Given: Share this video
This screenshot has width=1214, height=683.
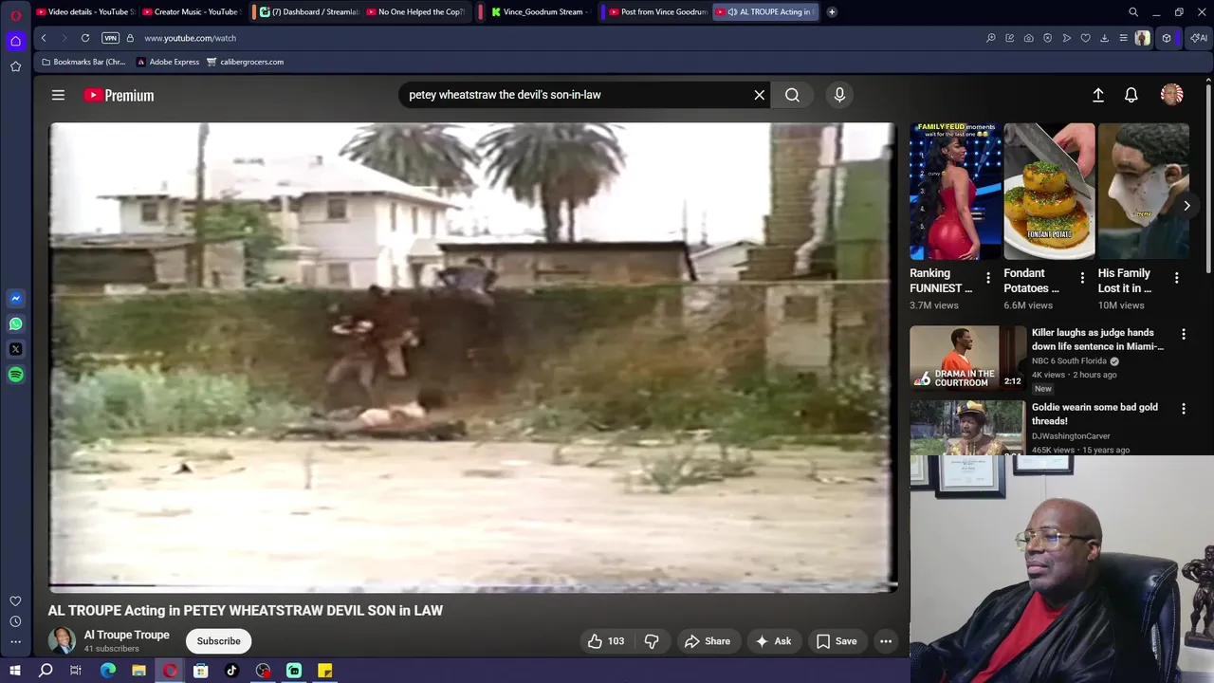Looking at the screenshot, I should [x=708, y=641].
